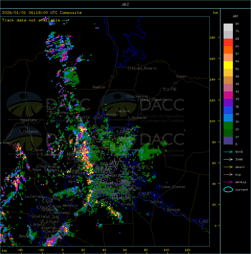Click the magenta storm cluster north near 170 km
The height and width of the screenshot is (254, 251).
(62, 49)
